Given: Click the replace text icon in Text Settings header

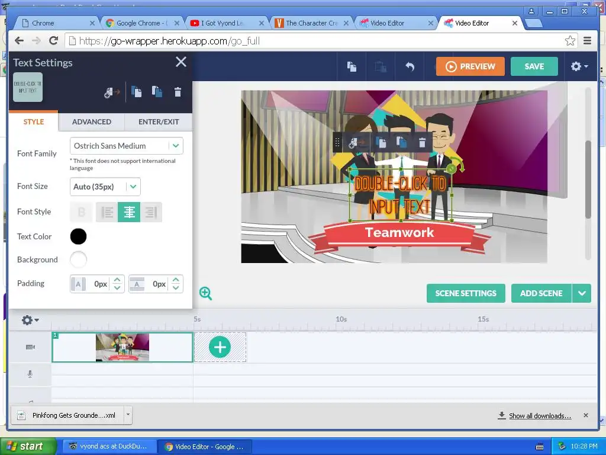Looking at the screenshot, I should click(x=112, y=92).
